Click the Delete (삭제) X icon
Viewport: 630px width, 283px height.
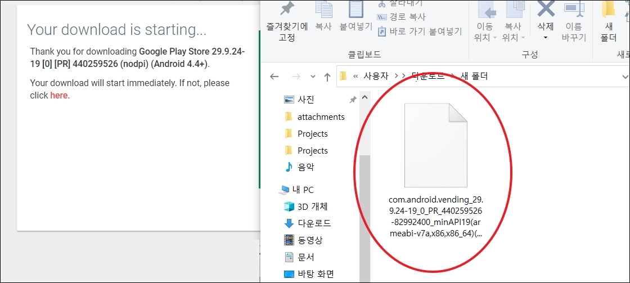[x=546, y=9]
